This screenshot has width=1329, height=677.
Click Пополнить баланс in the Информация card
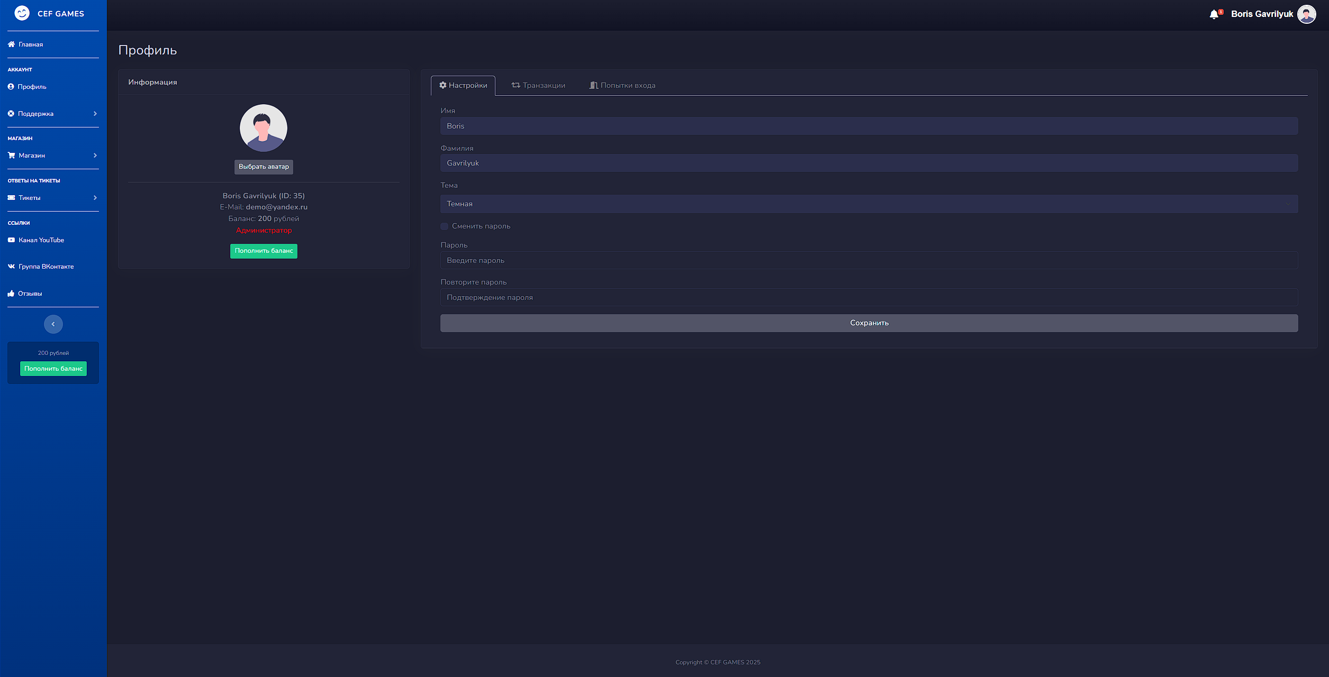click(264, 251)
